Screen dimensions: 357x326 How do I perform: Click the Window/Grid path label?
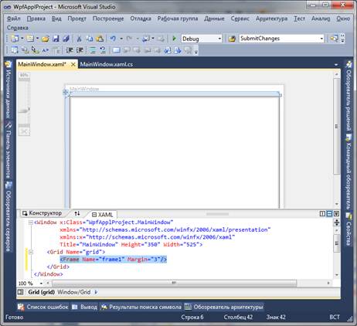[x=74, y=292]
